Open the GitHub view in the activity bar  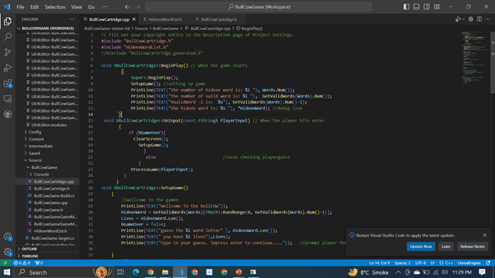(x=8, y=114)
